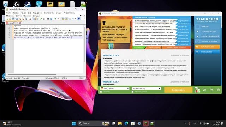
Task: Click Windows (CR LF) in status bar
Action: 52,78
